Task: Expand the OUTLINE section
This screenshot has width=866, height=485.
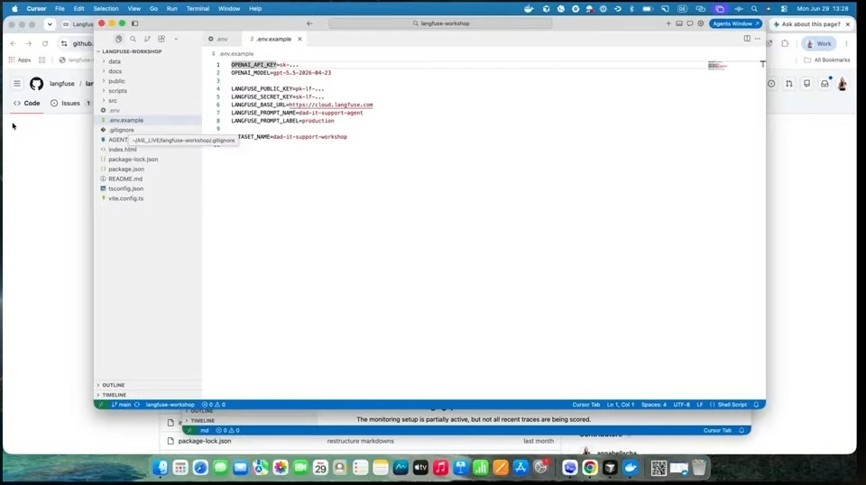Action: [114, 385]
